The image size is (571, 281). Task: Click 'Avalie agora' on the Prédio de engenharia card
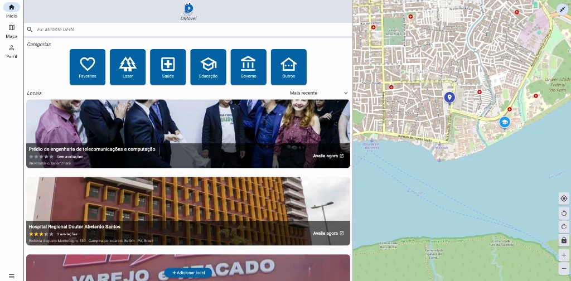[328, 156]
